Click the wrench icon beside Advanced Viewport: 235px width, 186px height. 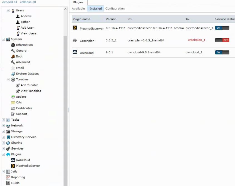[13, 62]
